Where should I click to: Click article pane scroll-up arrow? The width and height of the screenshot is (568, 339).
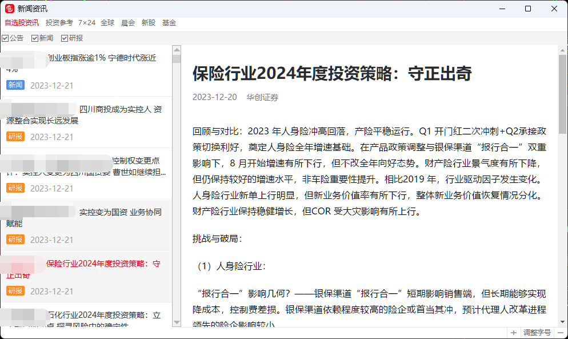(x=562, y=50)
